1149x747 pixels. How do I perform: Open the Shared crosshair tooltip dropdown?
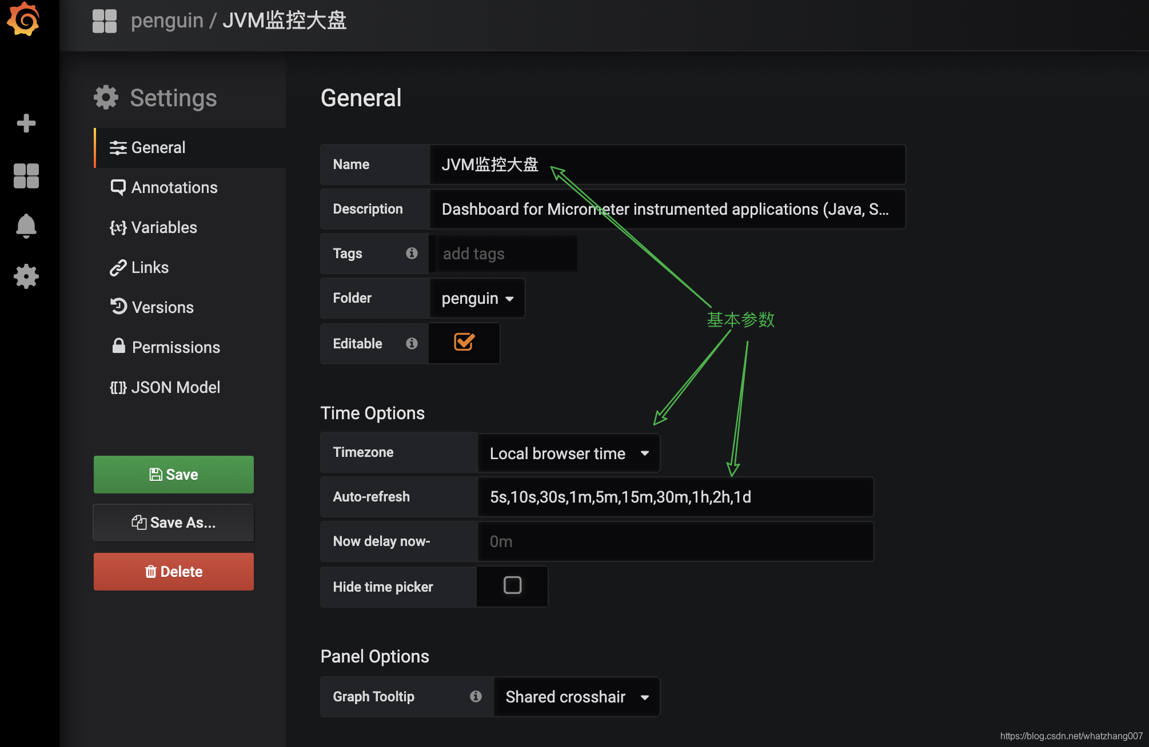coord(577,697)
